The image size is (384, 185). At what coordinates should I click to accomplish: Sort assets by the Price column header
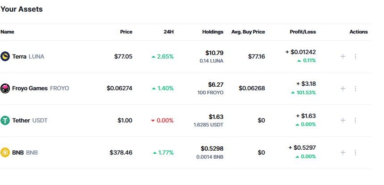[x=126, y=32]
